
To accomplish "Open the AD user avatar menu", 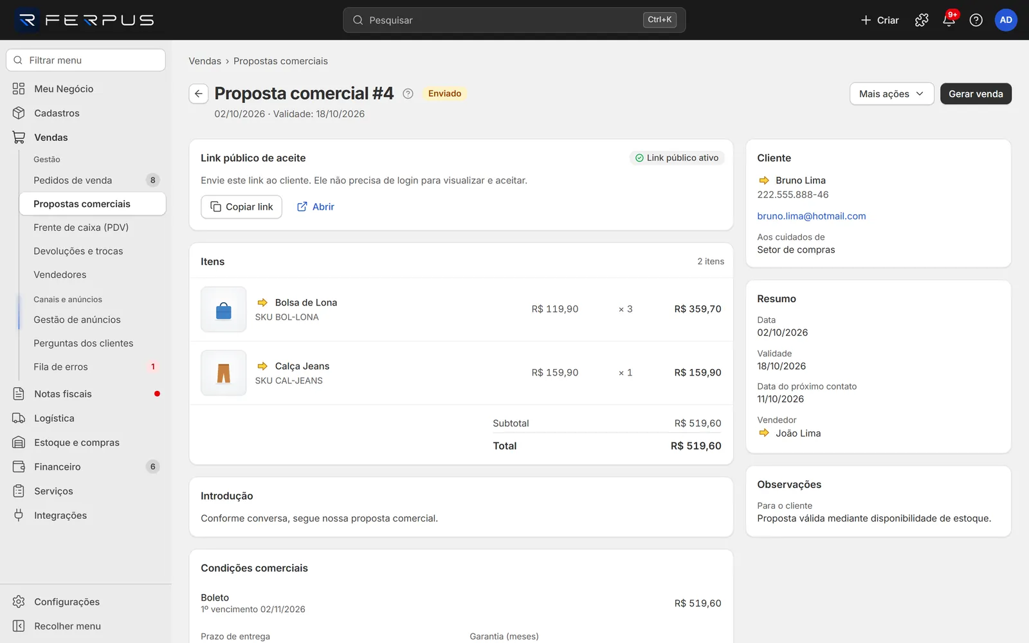I will [1006, 20].
